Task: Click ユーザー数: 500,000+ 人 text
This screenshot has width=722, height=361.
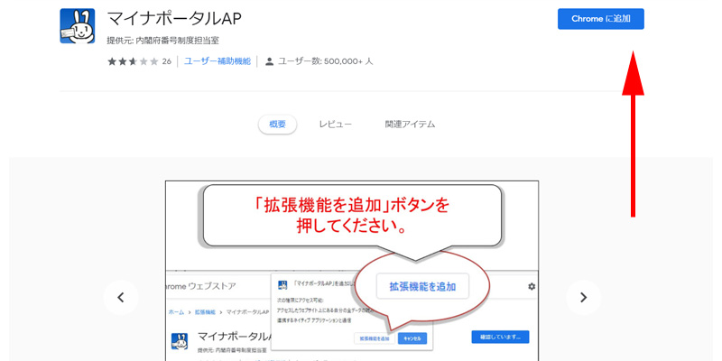Action: click(326, 61)
